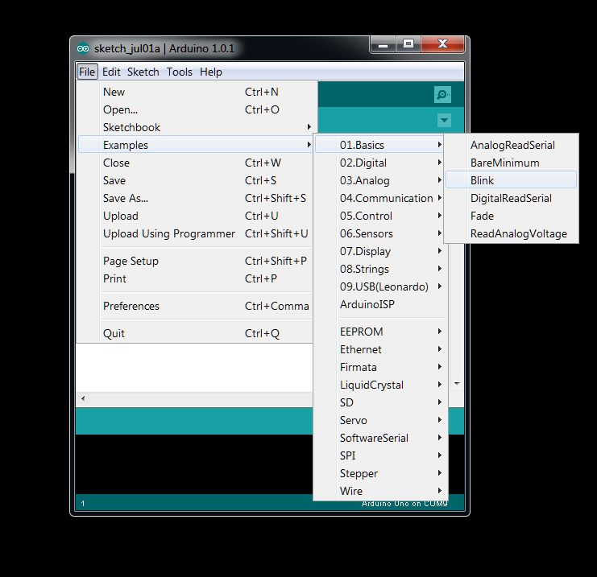Expand the 02.Digital examples submenu

tap(381, 163)
